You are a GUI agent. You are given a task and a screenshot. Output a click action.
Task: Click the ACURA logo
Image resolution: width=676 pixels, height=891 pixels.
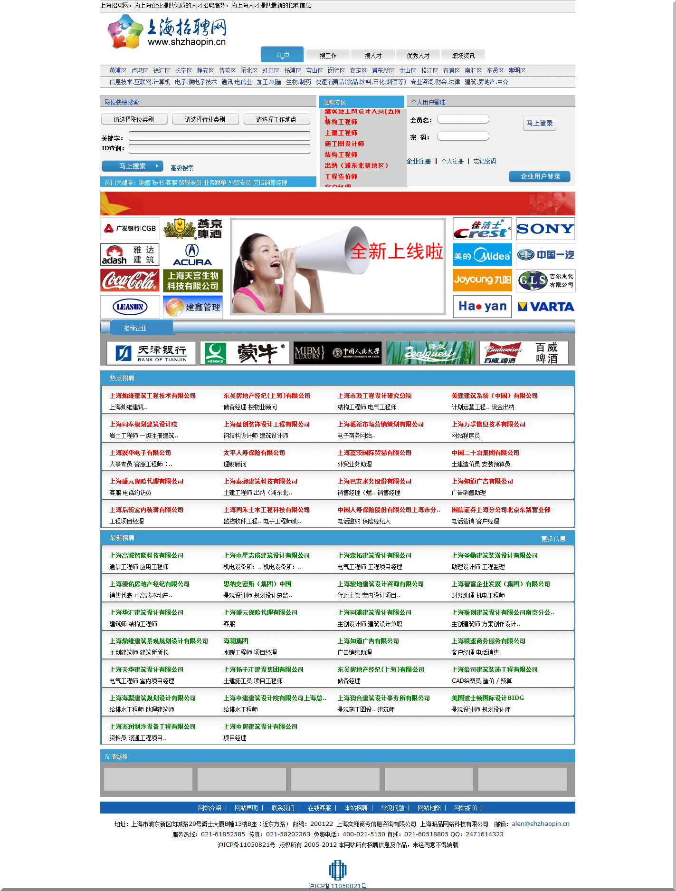point(192,254)
